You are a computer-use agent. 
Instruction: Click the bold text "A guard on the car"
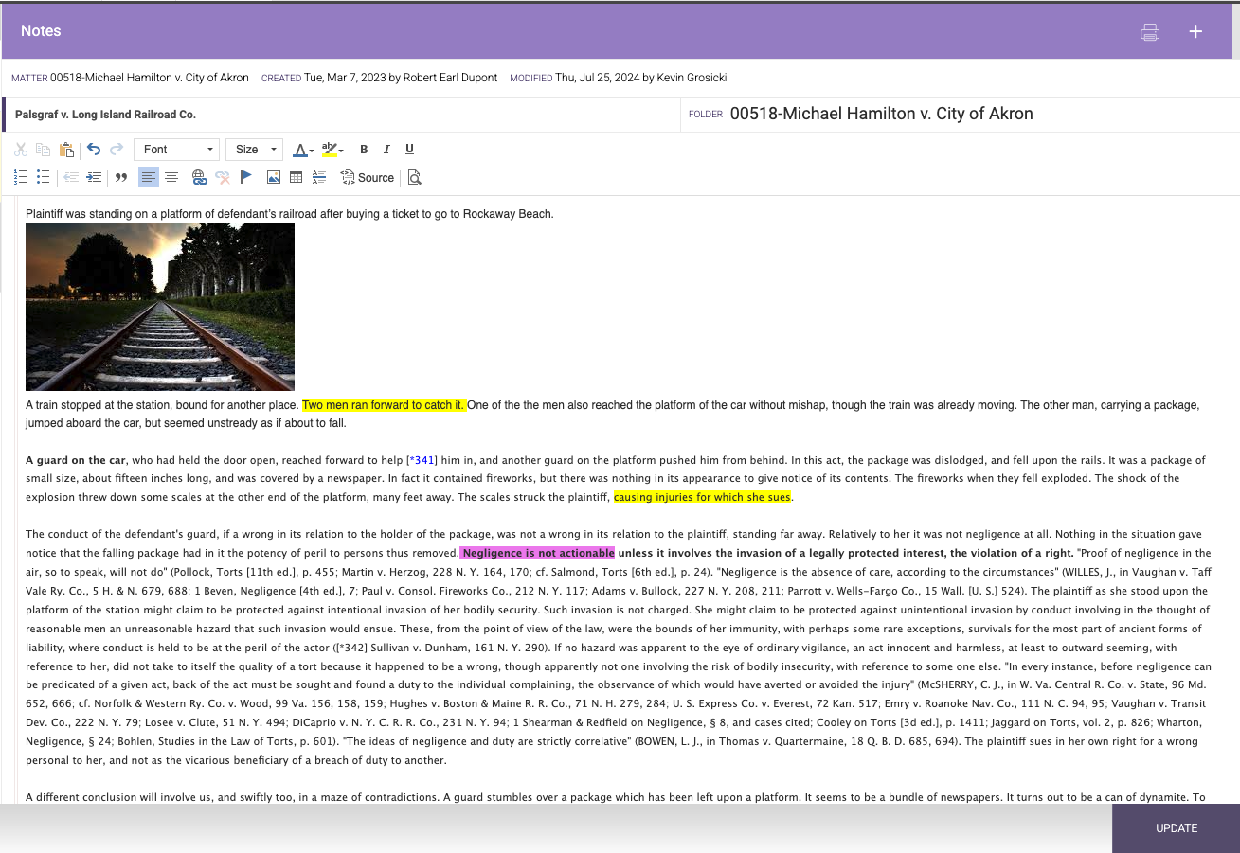(x=76, y=460)
